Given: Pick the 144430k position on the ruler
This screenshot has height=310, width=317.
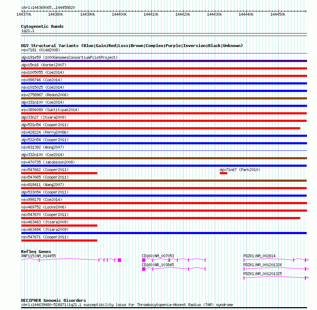Looking at the screenshot, I should pos(214,14).
